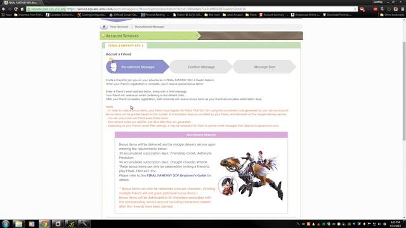
Task: Click Recruitment Message breadcrumb
Action: [150, 27]
